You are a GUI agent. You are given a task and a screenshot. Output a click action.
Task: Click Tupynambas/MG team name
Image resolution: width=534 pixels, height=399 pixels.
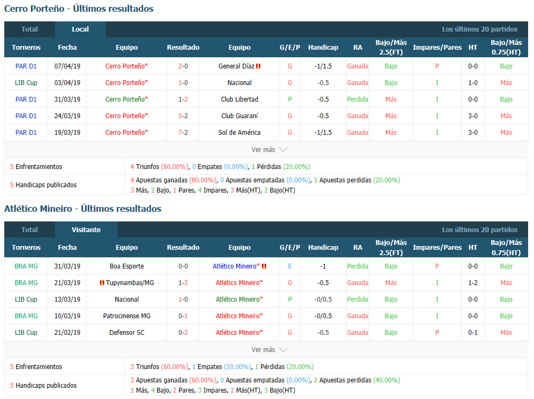coord(130,283)
